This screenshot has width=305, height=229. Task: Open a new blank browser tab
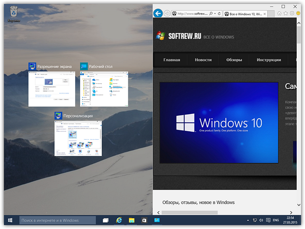click(x=271, y=14)
